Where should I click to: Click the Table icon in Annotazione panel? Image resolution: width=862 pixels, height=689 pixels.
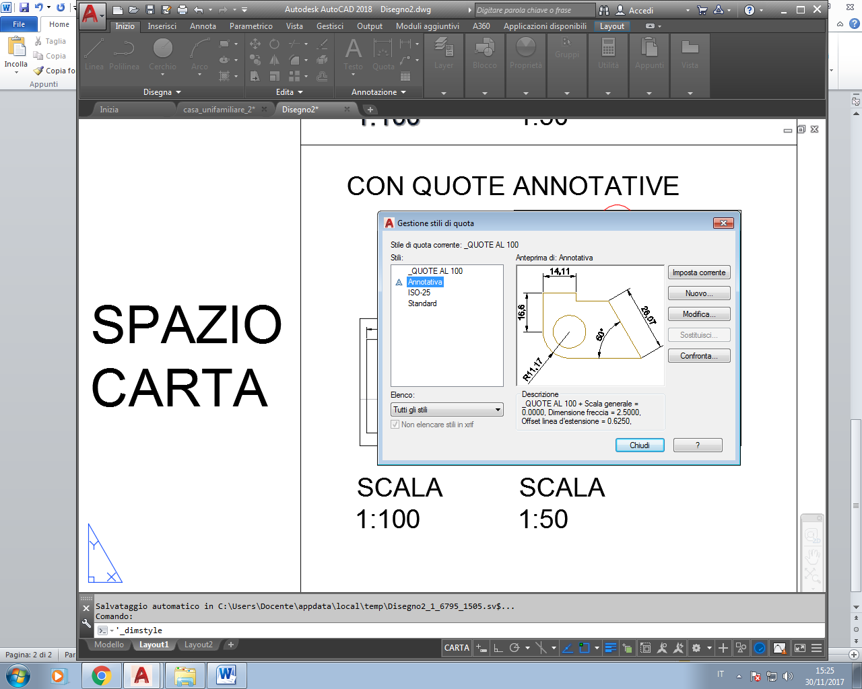click(405, 76)
